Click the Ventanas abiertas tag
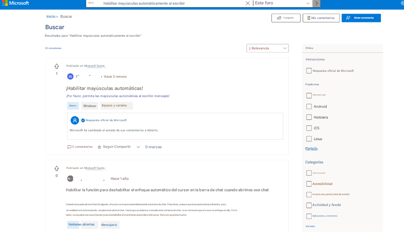 (81, 225)
